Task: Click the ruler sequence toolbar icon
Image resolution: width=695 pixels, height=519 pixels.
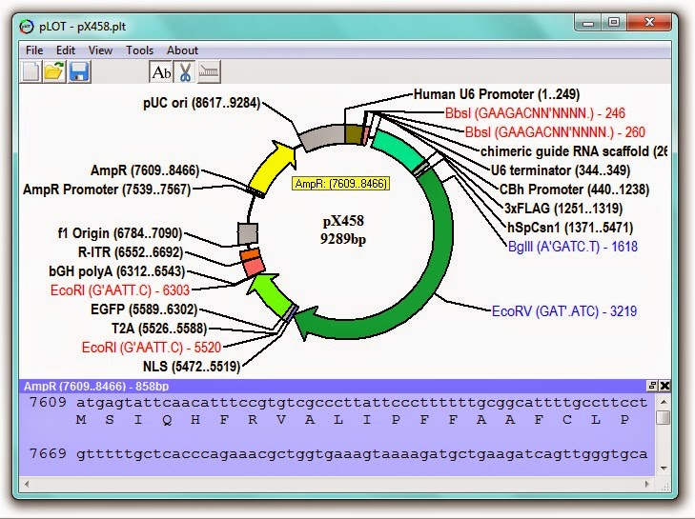Action: [209, 72]
